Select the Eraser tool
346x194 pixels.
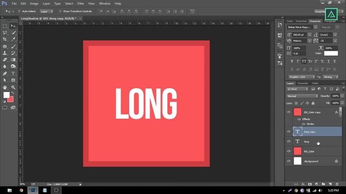(5, 60)
